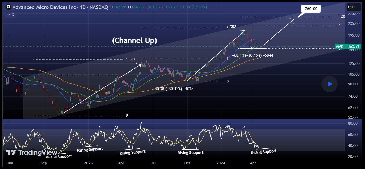The width and height of the screenshot is (365, 169).
Task: Click the open value O162.28
Action: point(119,7)
